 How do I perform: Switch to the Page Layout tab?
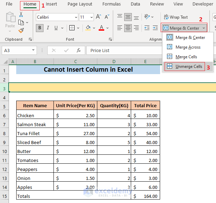coord(80,4)
